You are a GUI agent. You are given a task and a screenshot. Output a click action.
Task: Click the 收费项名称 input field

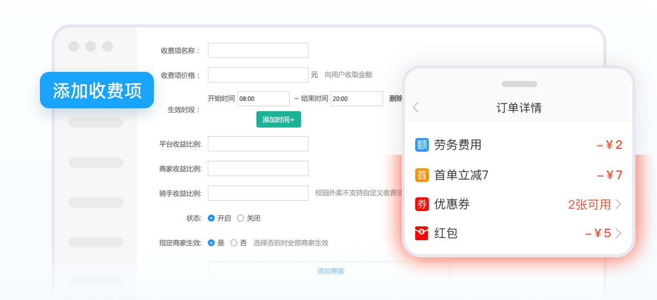258,50
